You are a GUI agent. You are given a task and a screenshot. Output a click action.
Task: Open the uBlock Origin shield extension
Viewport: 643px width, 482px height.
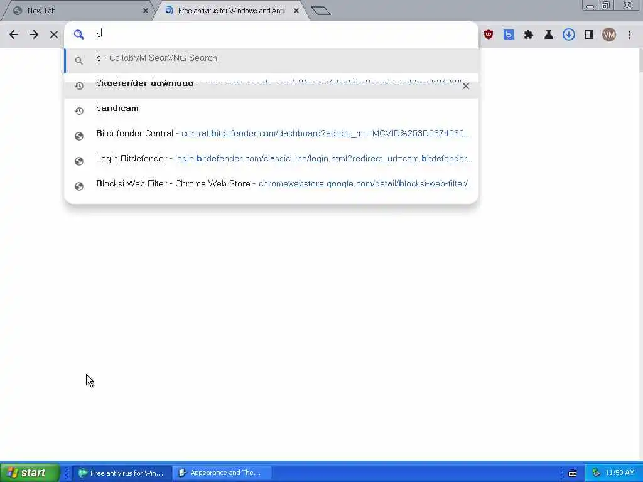click(488, 35)
